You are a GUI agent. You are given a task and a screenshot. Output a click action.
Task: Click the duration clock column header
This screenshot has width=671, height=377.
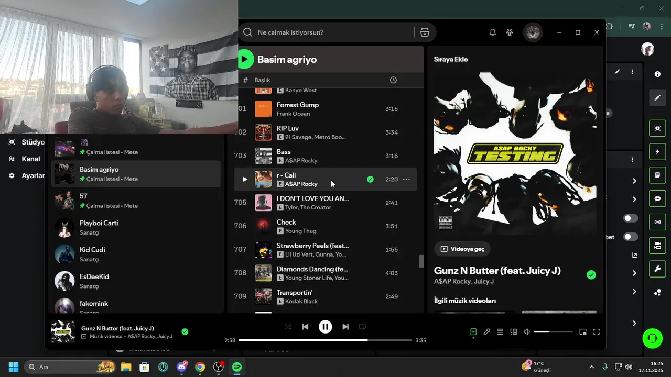click(393, 80)
